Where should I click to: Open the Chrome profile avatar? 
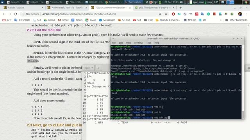[240, 14]
